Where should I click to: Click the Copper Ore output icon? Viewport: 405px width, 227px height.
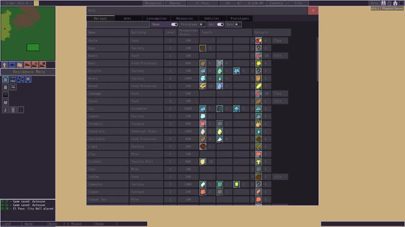pyautogui.click(x=259, y=200)
